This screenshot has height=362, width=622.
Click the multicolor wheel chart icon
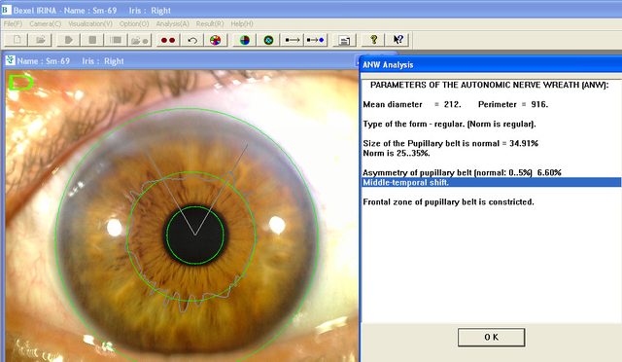tap(216, 40)
